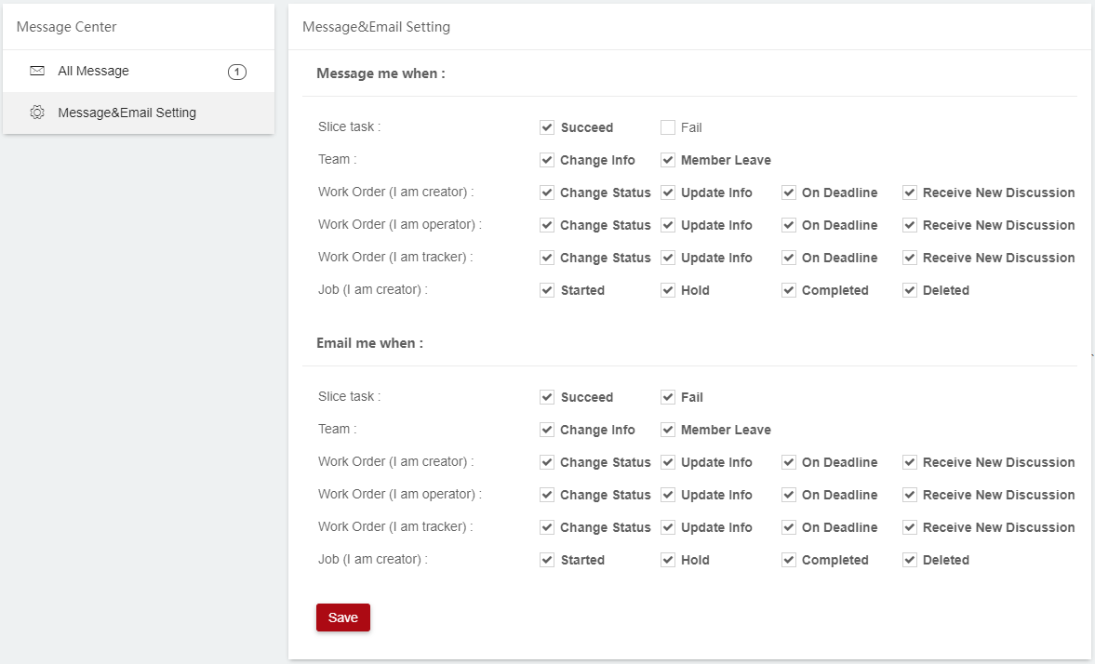This screenshot has width=1095, height=664.
Task: Uncheck Change Status for Work Order creator emails
Action: coord(547,462)
